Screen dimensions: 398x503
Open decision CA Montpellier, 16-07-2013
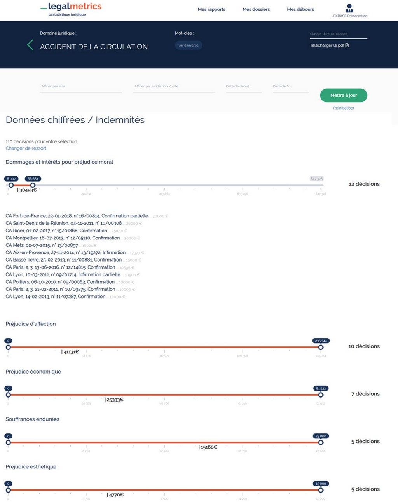(63, 238)
